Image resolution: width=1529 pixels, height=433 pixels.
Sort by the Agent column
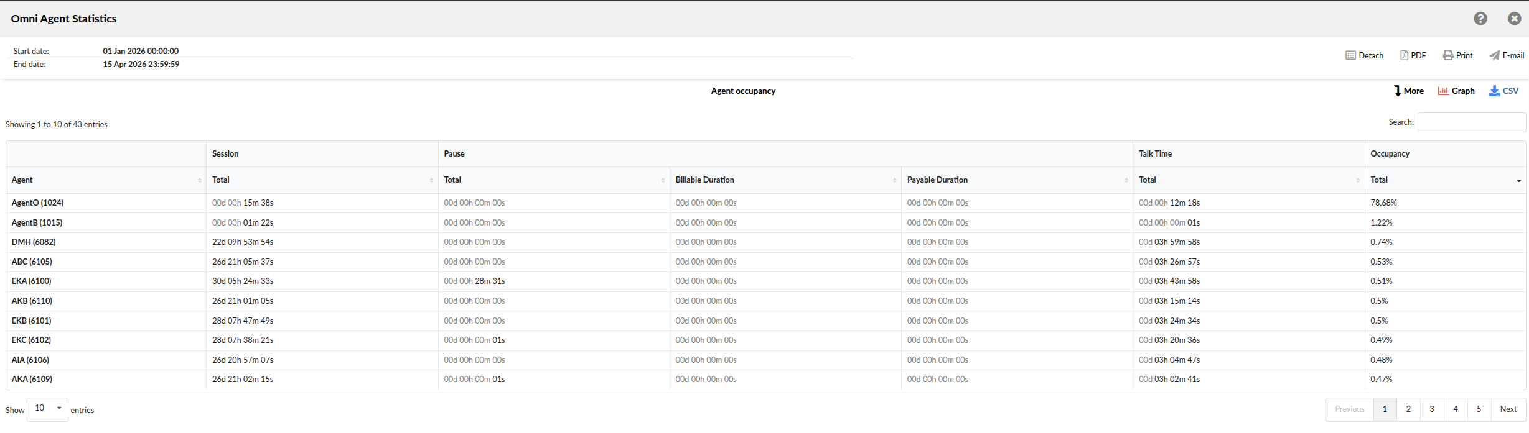(106, 180)
